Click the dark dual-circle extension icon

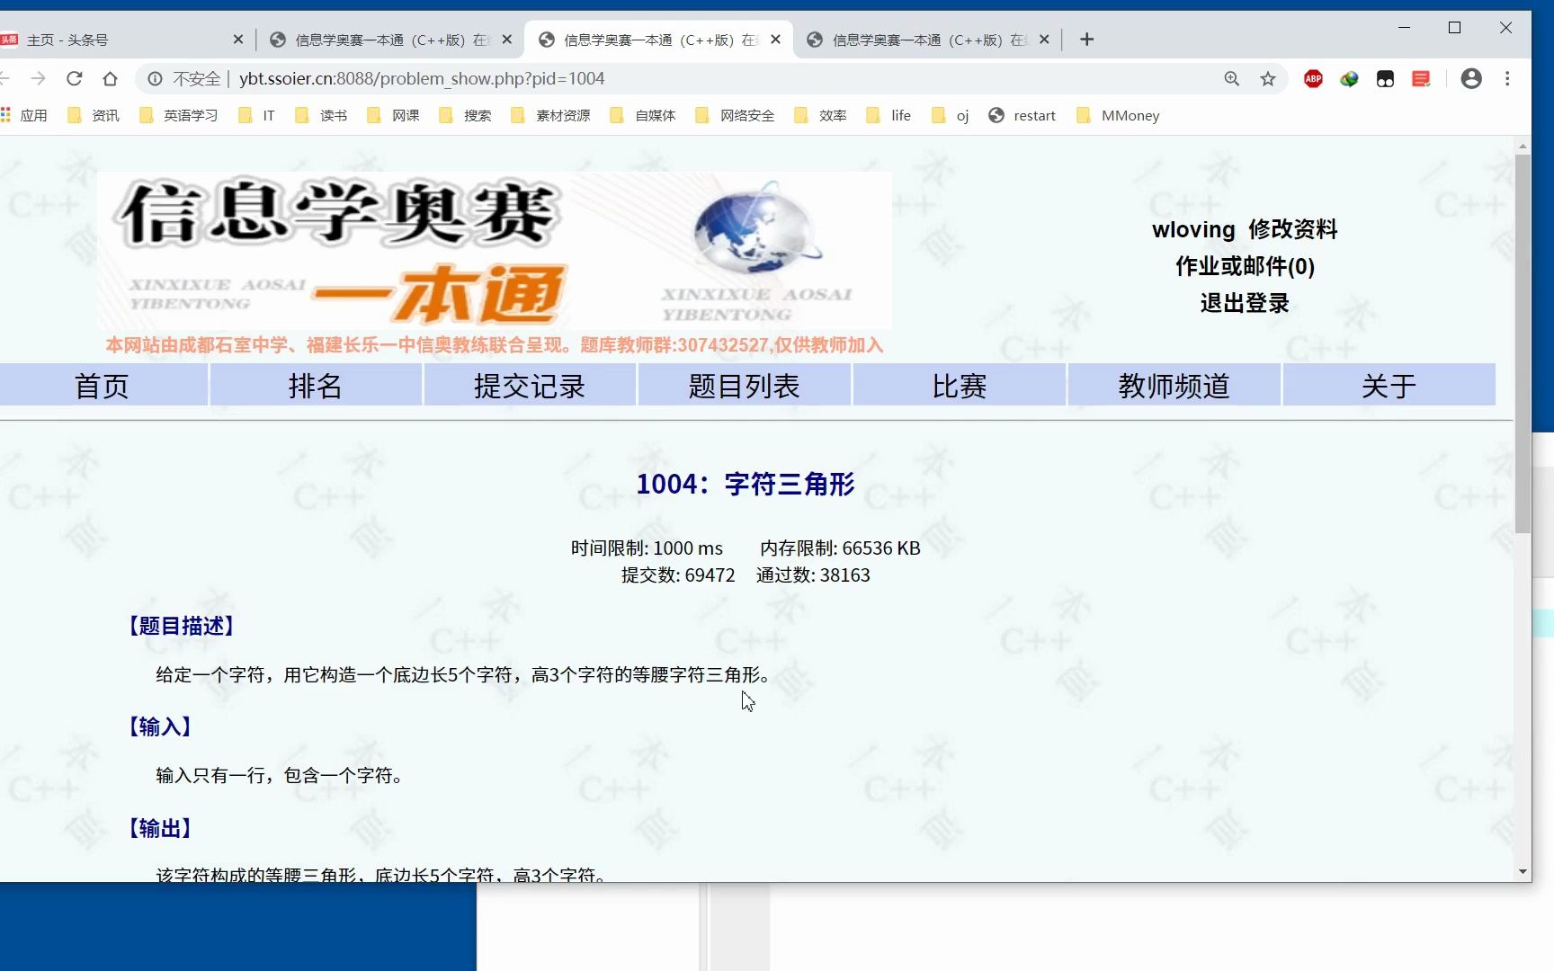[x=1385, y=79]
